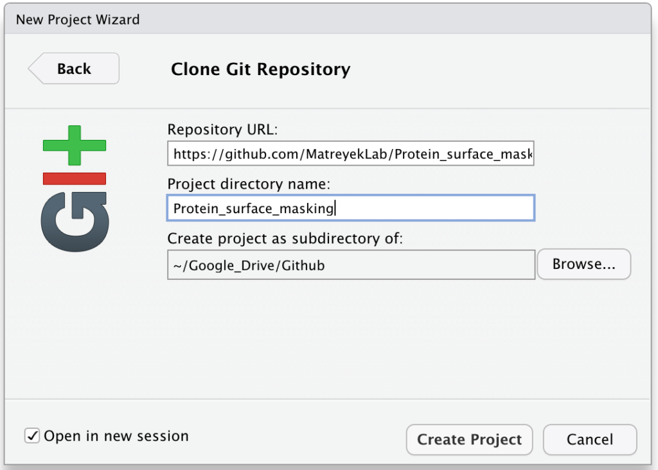
Task: Click the 'Open in new session' label text
Action: click(116, 436)
